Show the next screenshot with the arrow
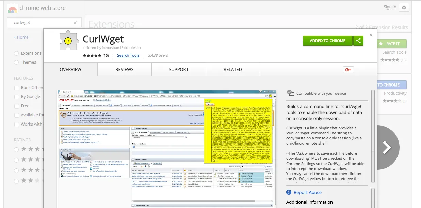 click(x=387, y=148)
